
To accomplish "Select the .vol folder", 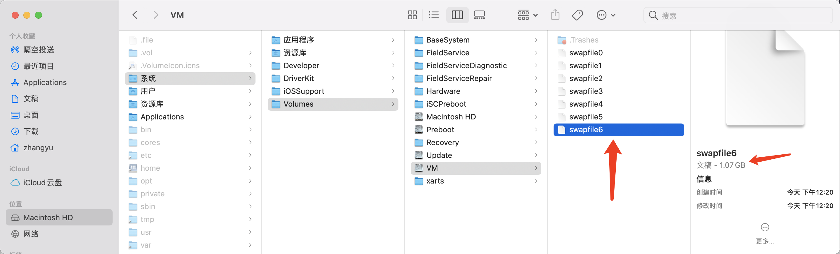I will coord(190,53).
